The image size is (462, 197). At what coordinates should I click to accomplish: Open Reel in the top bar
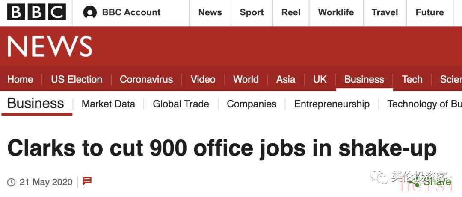[x=291, y=12]
